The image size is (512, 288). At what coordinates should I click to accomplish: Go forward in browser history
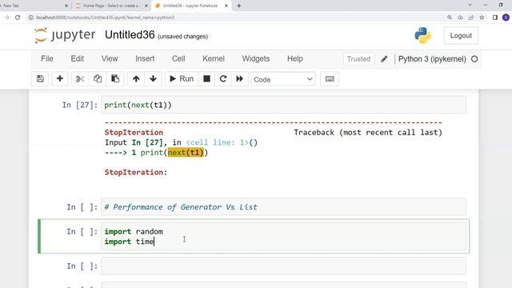tap(7, 18)
